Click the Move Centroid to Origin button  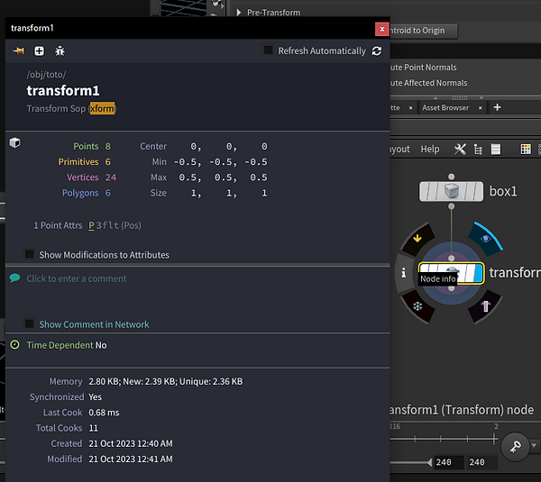coord(424,31)
